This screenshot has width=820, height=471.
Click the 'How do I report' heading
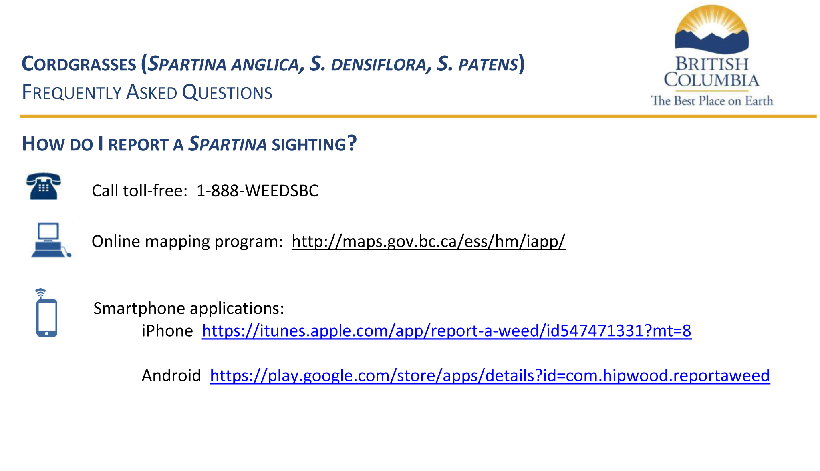(x=189, y=144)
